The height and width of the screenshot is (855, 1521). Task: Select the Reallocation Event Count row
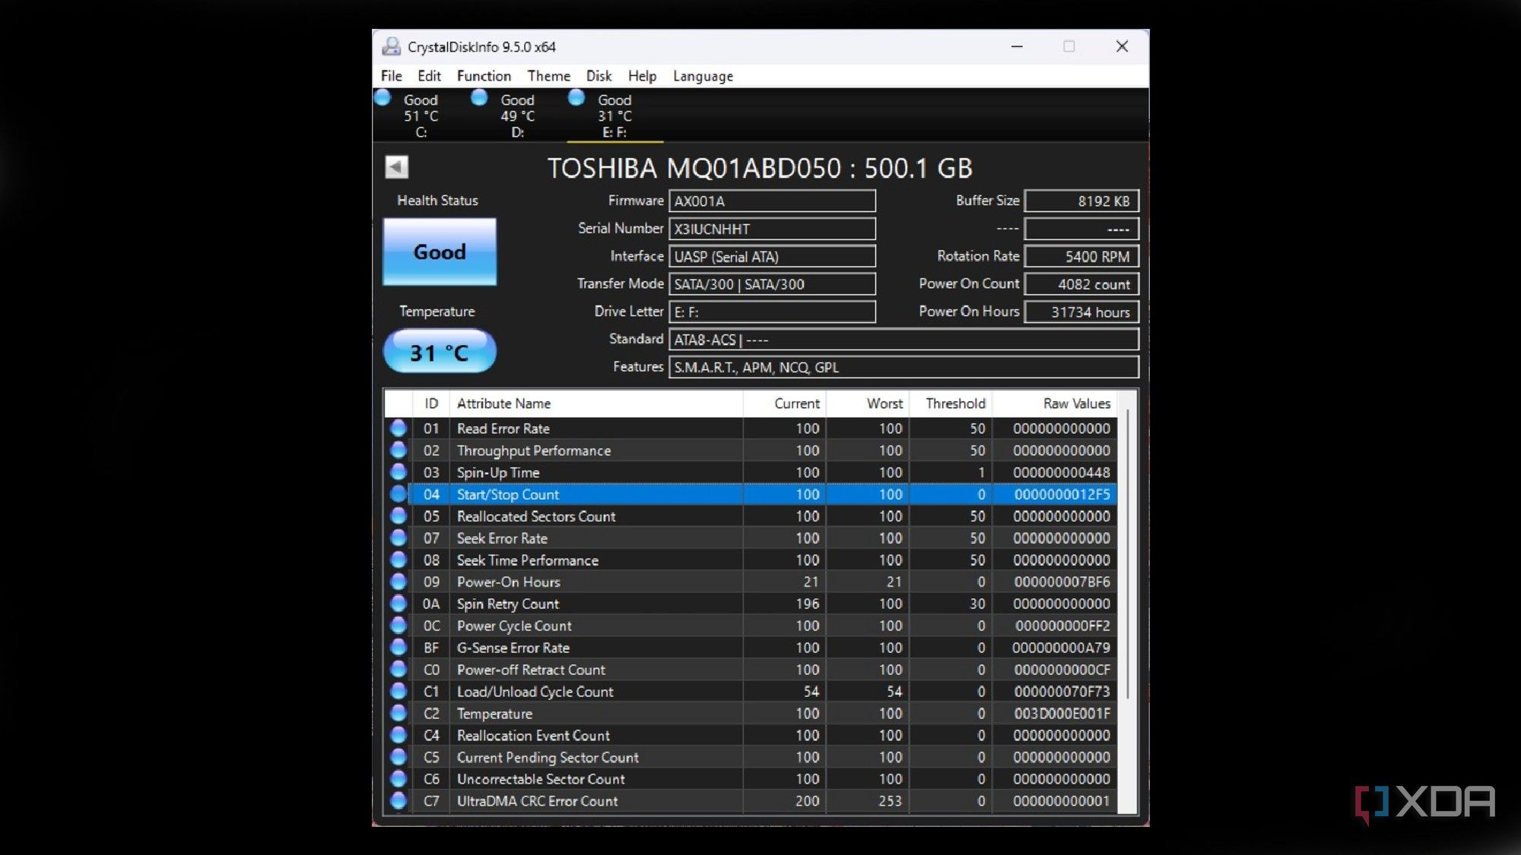click(751, 735)
